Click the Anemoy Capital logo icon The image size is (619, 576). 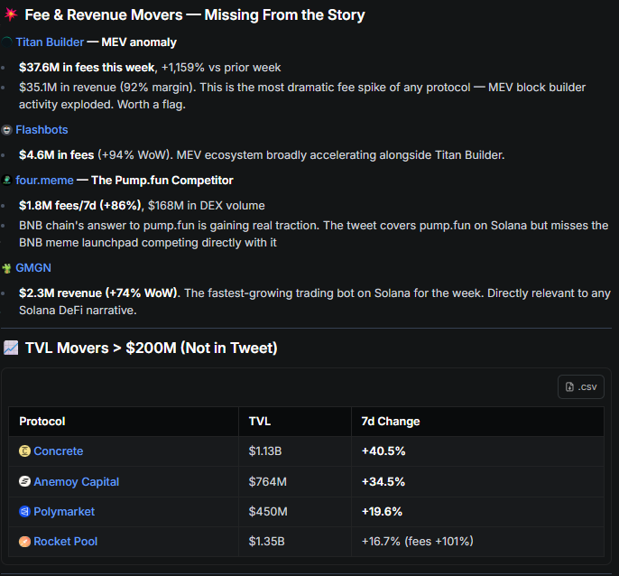24,481
